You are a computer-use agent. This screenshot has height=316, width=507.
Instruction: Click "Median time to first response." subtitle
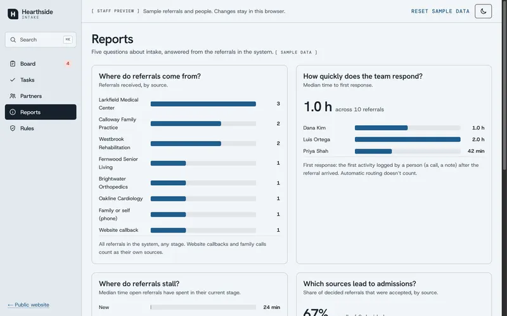tap(338, 85)
